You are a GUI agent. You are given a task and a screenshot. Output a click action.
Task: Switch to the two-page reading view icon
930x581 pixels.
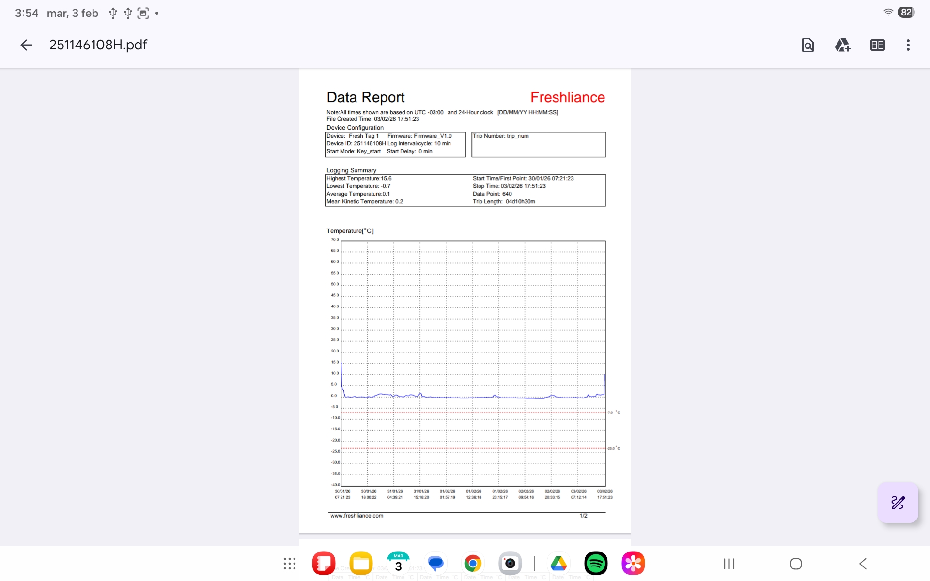(877, 45)
